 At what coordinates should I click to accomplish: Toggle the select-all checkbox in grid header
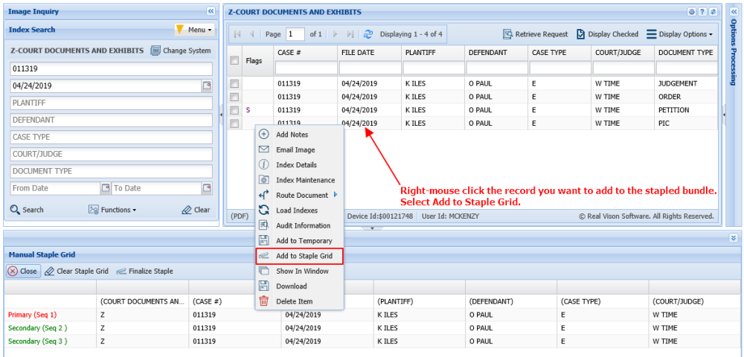coord(234,60)
